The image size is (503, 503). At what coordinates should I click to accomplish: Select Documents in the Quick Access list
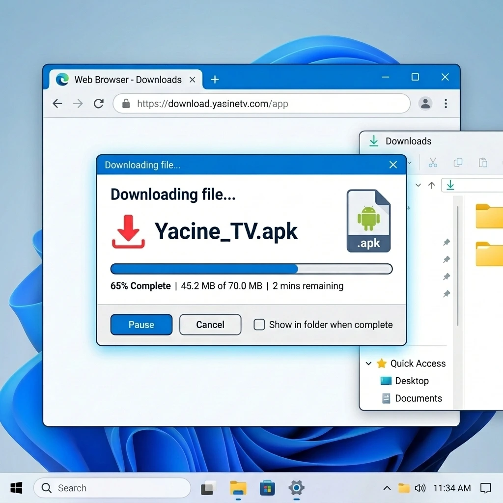(x=418, y=398)
